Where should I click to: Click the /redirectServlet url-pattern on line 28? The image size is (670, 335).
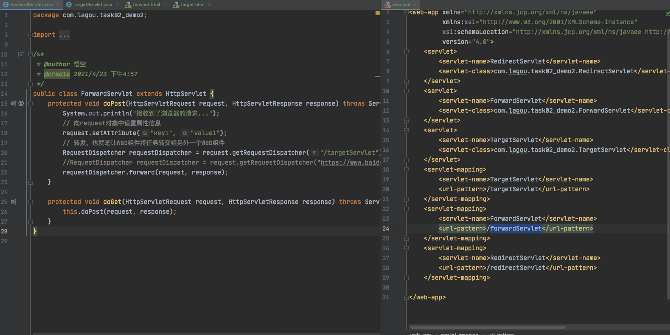click(x=516, y=268)
